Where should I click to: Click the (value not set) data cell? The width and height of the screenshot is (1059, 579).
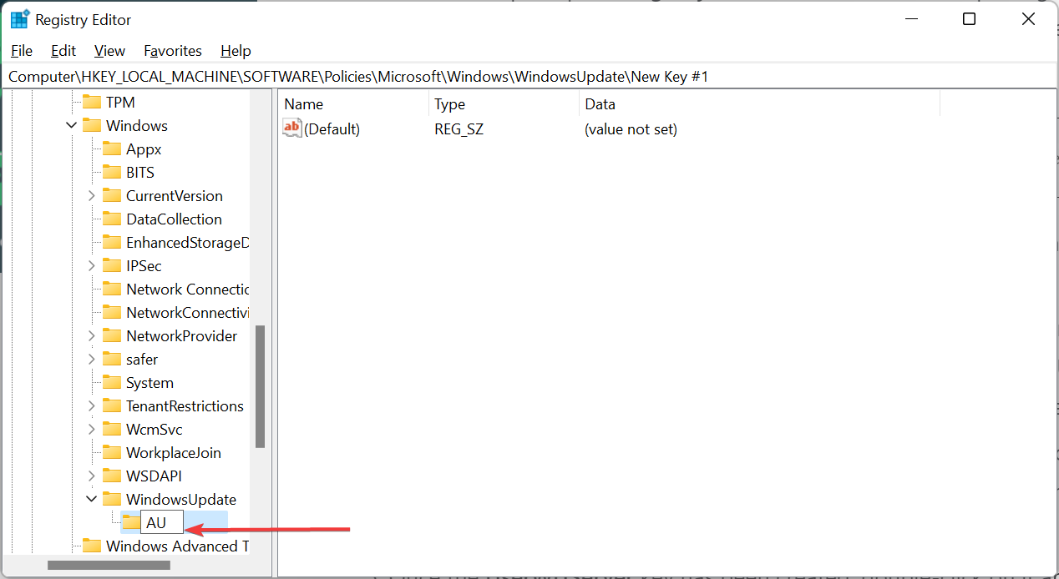[631, 129]
